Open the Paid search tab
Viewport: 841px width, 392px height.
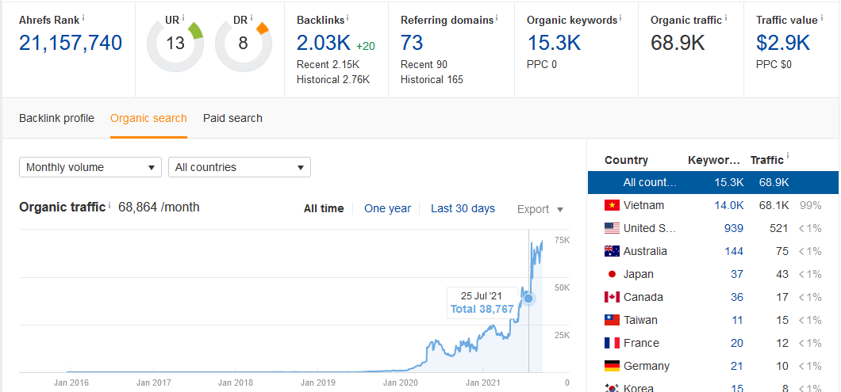pyautogui.click(x=232, y=118)
